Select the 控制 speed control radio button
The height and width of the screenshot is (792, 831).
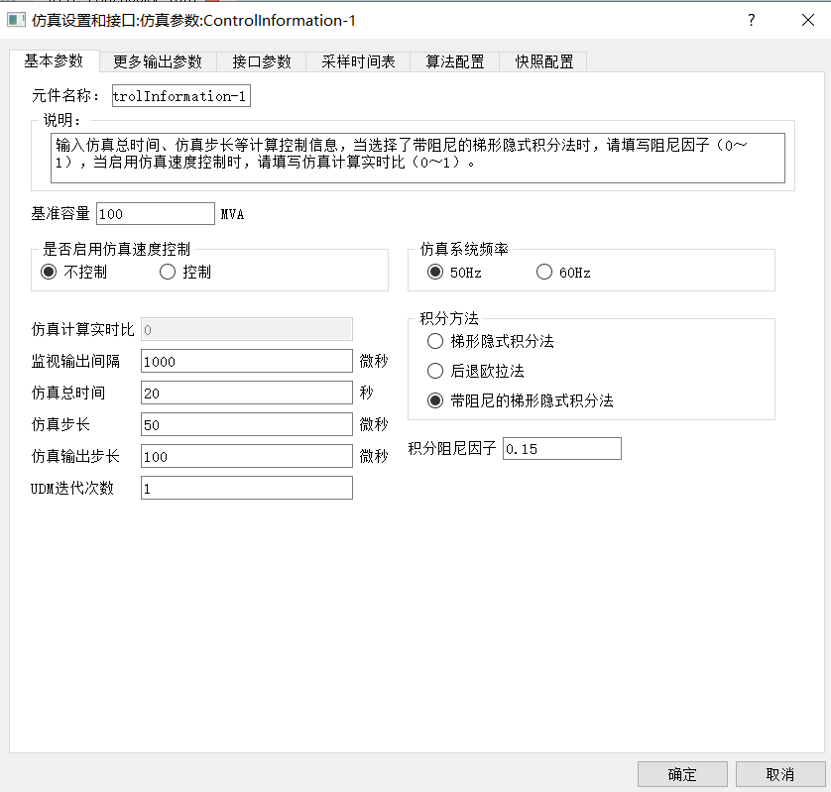click(168, 272)
